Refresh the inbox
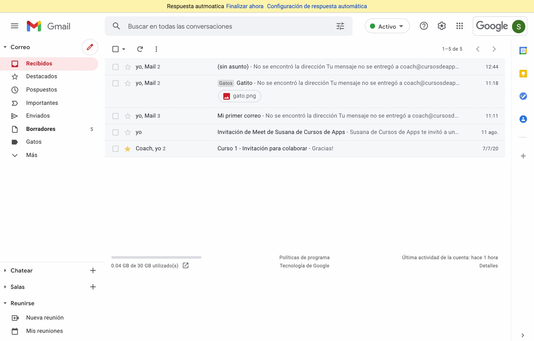This screenshot has height=341, width=534. pyautogui.click(x=140, y=49)
